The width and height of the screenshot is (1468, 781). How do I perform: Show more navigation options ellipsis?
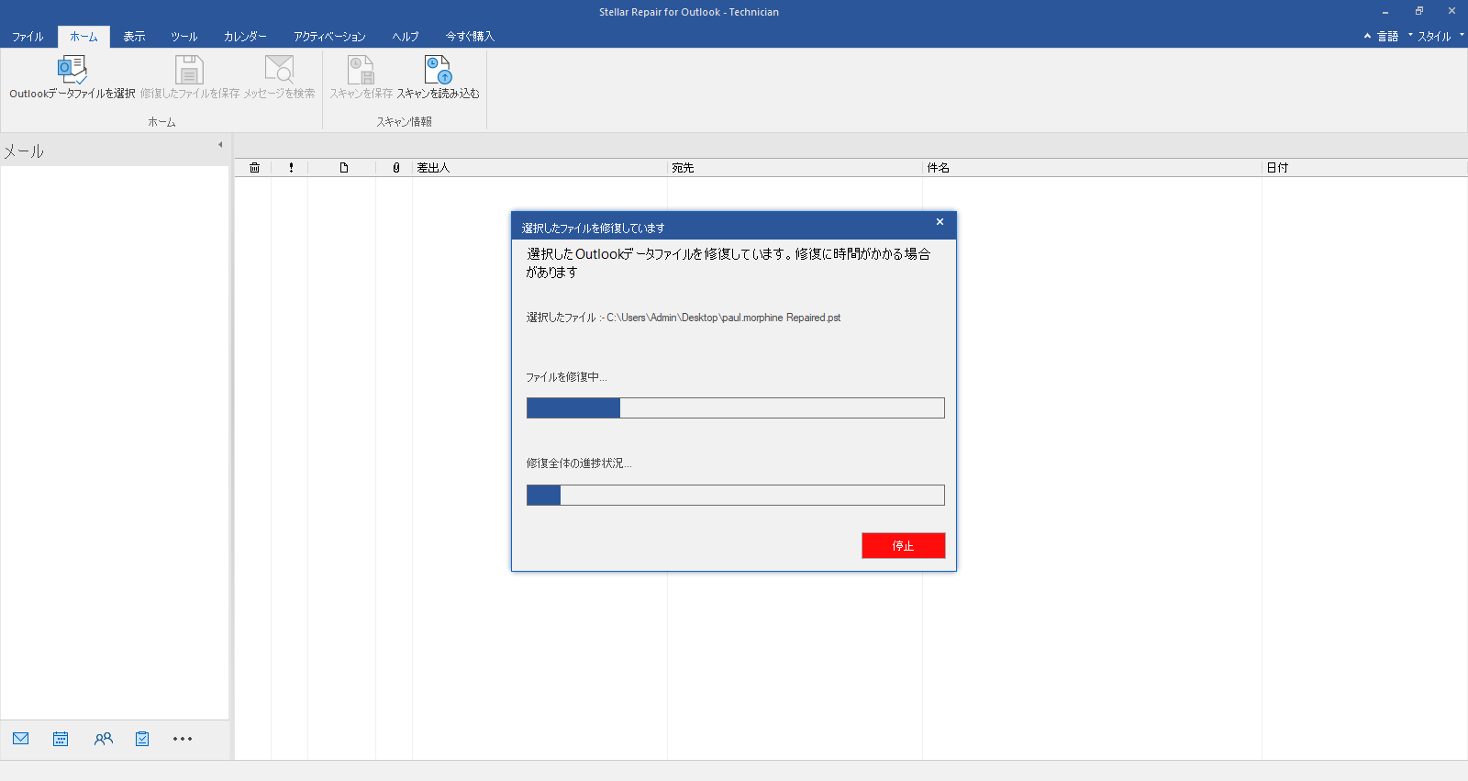point(183,739)
